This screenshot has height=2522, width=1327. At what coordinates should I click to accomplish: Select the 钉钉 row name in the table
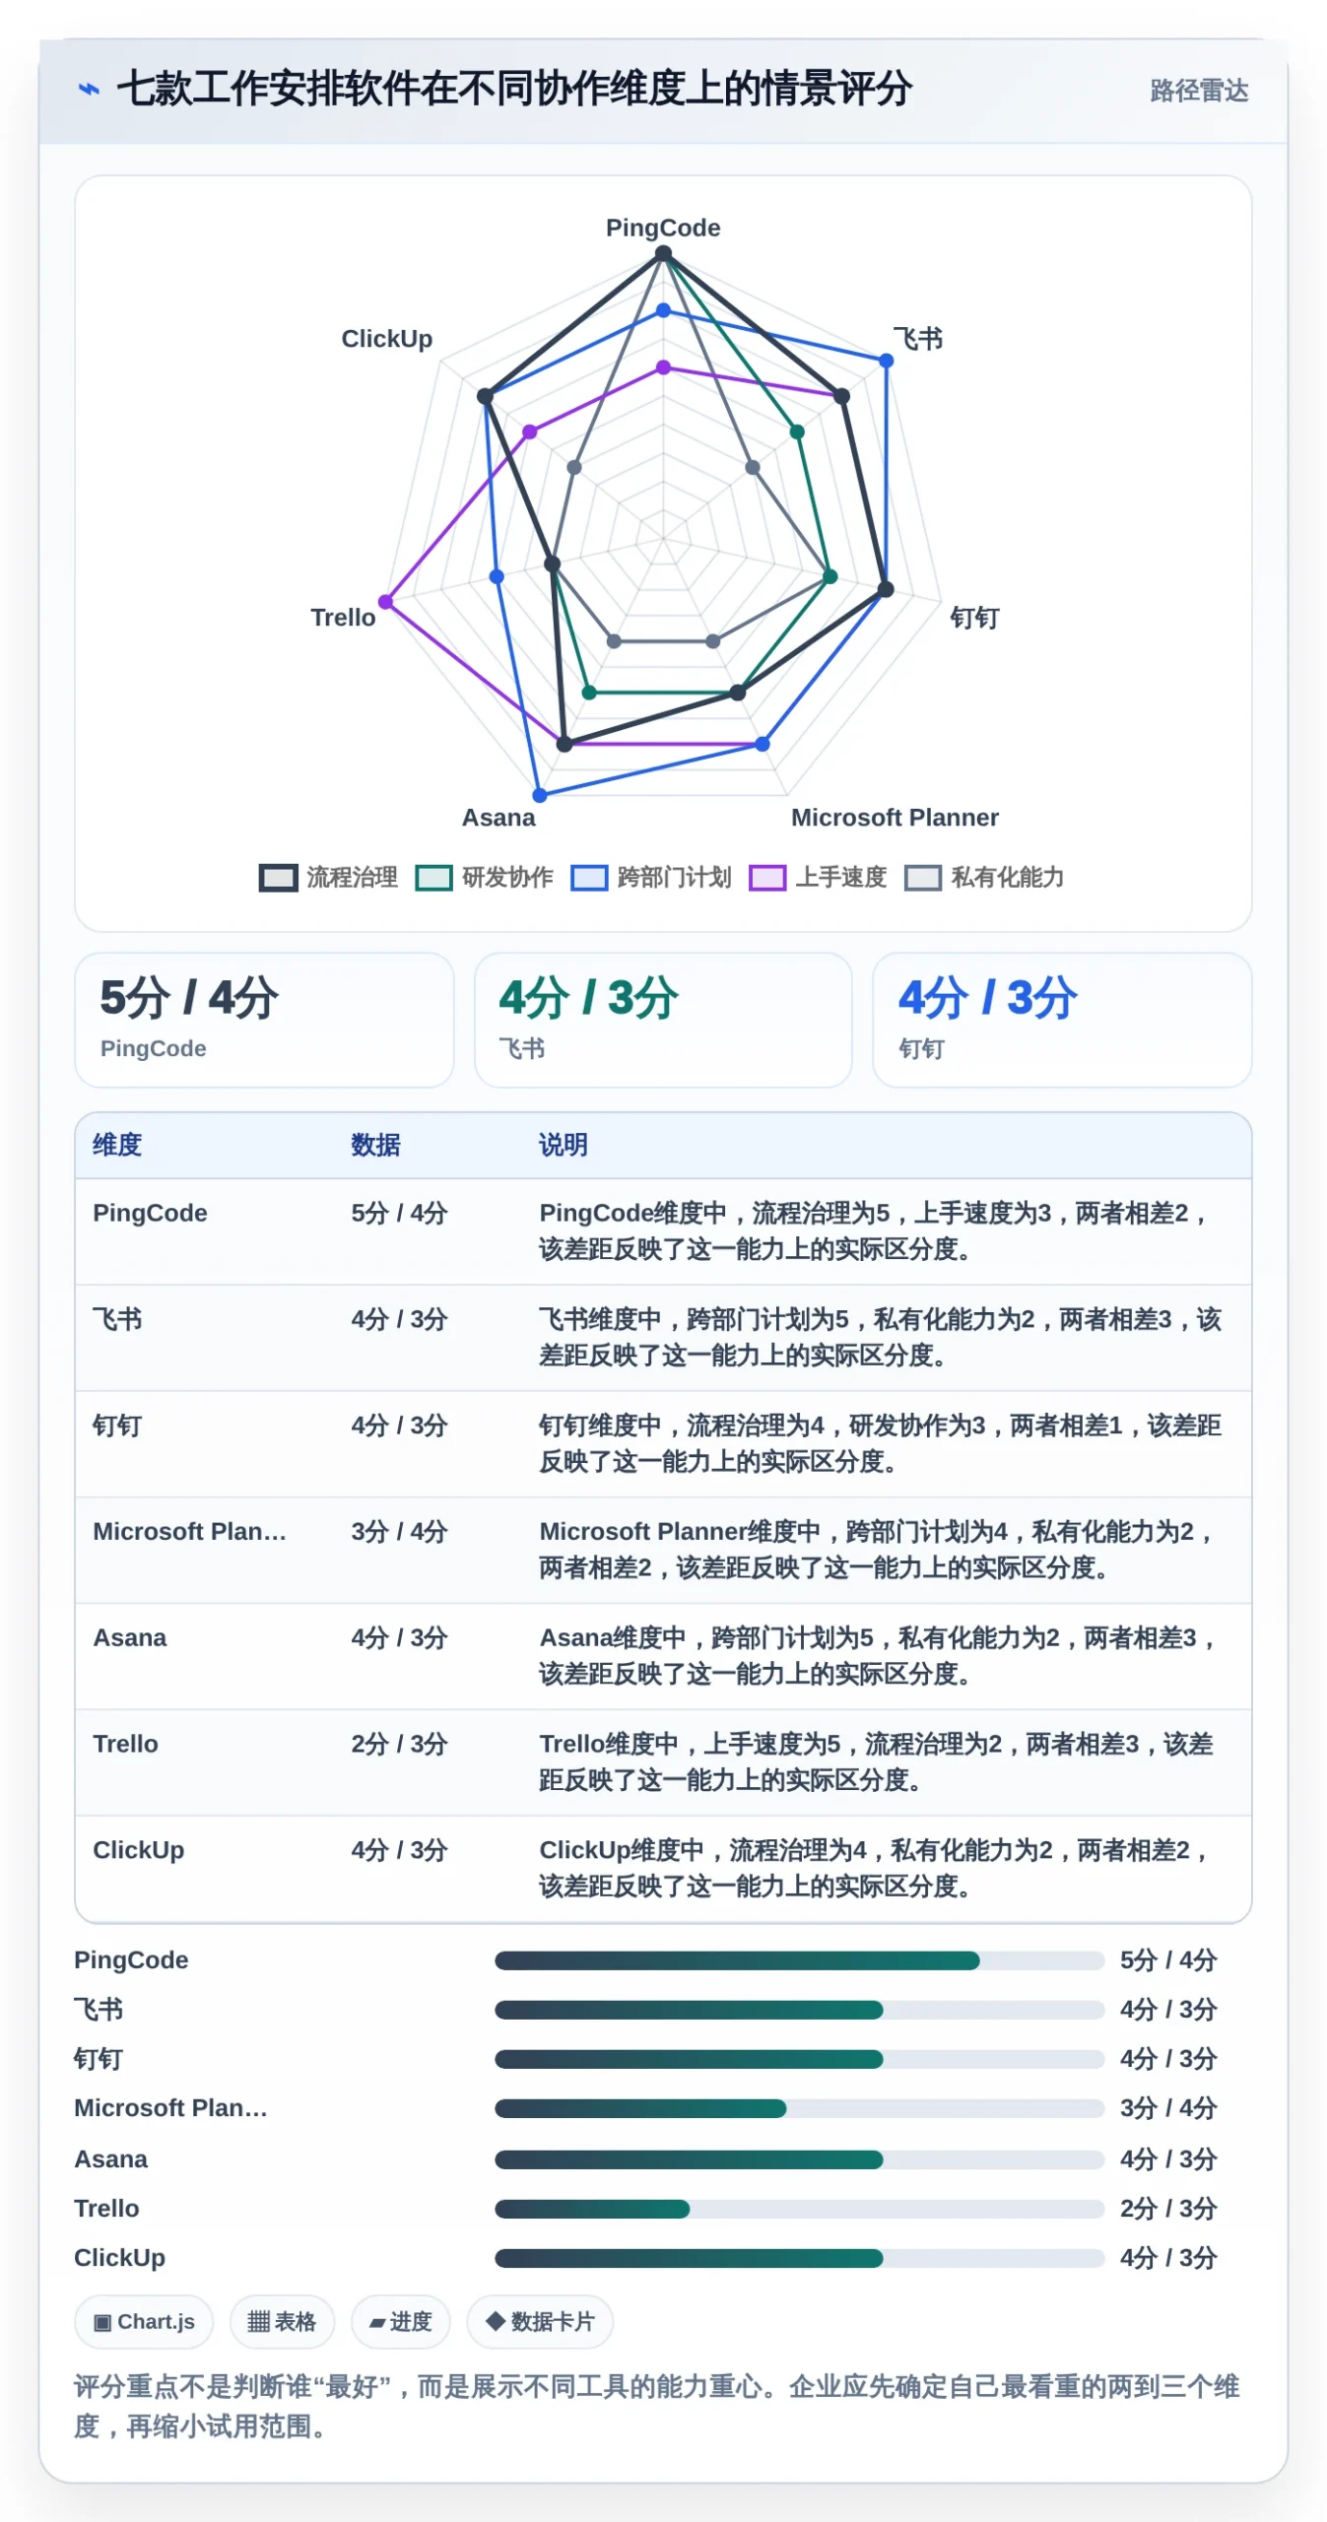[117, 1426]
